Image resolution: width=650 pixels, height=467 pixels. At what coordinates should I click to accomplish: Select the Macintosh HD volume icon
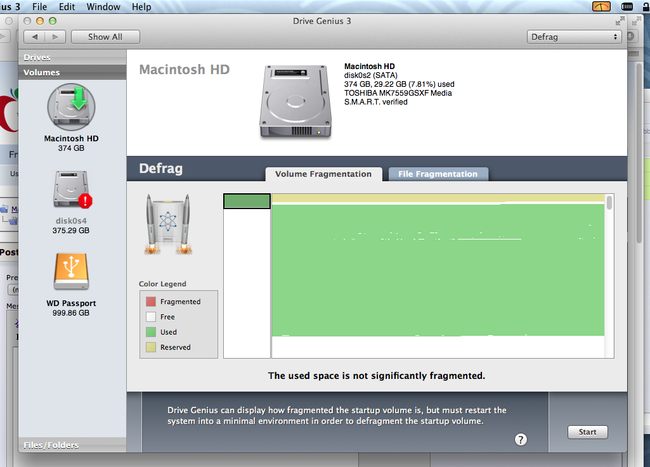[x=71, y=107]
